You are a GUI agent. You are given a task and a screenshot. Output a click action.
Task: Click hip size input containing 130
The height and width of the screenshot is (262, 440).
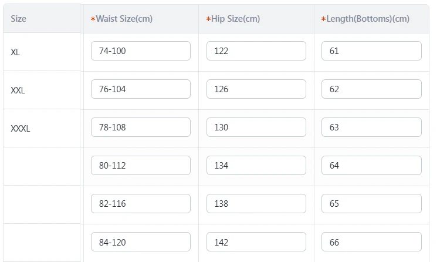pos(256,127)
